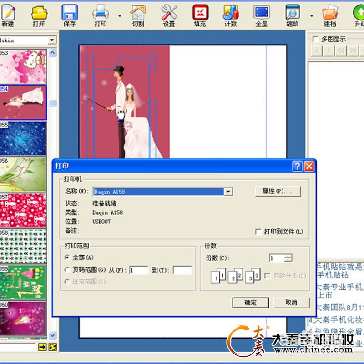
Task: Click the yellow refresh icon below thumbnails
Action: pyautogui.click(x=53, y=347)
